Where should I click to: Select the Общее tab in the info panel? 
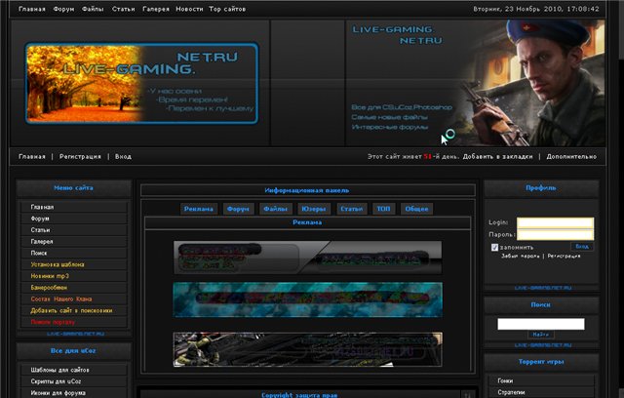[416, 209]
